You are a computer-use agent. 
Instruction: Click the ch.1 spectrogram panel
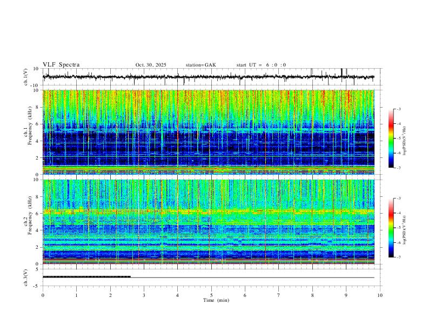click(x=208, y=132)
